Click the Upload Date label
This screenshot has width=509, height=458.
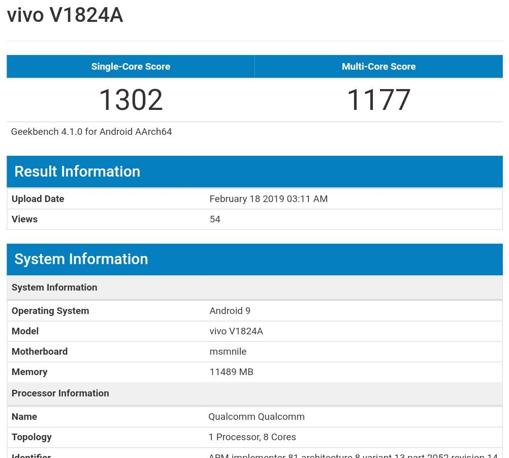pos(38,199)
